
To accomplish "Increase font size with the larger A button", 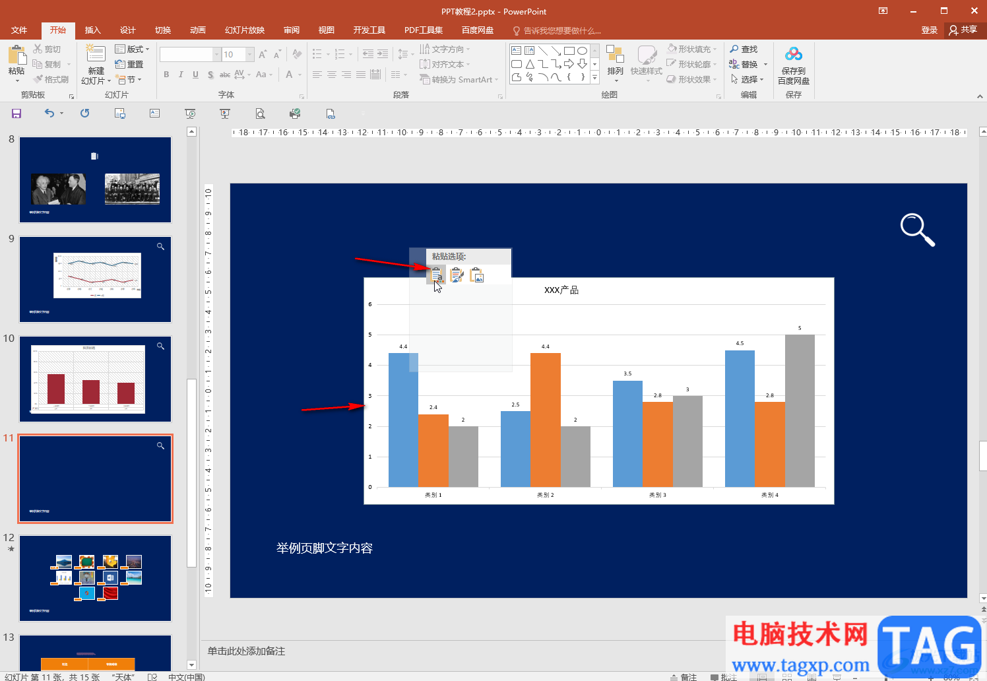I will coord(263,55).
